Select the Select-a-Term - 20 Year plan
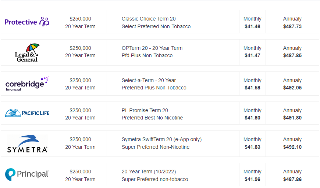This screenshot has width=320, height=188. [x=149, y=80]
